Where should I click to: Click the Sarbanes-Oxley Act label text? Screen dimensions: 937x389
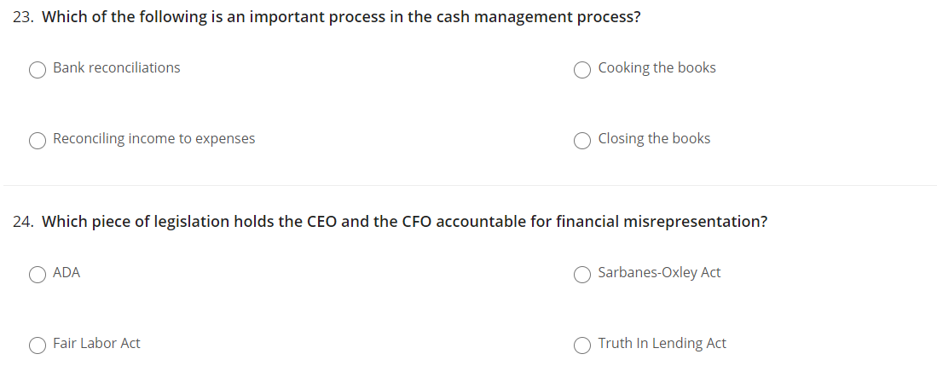(x=659, y=272)
